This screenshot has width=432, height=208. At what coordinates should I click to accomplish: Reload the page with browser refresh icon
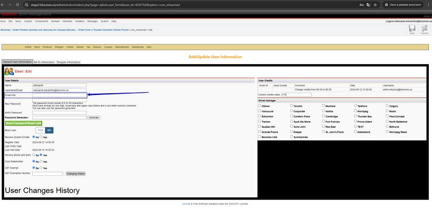[17, 5]
